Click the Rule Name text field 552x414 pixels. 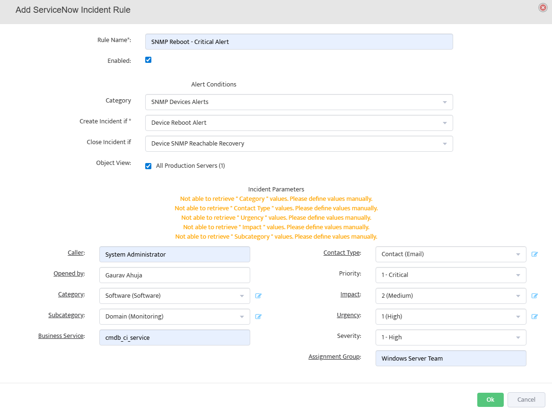coord(298,42)
